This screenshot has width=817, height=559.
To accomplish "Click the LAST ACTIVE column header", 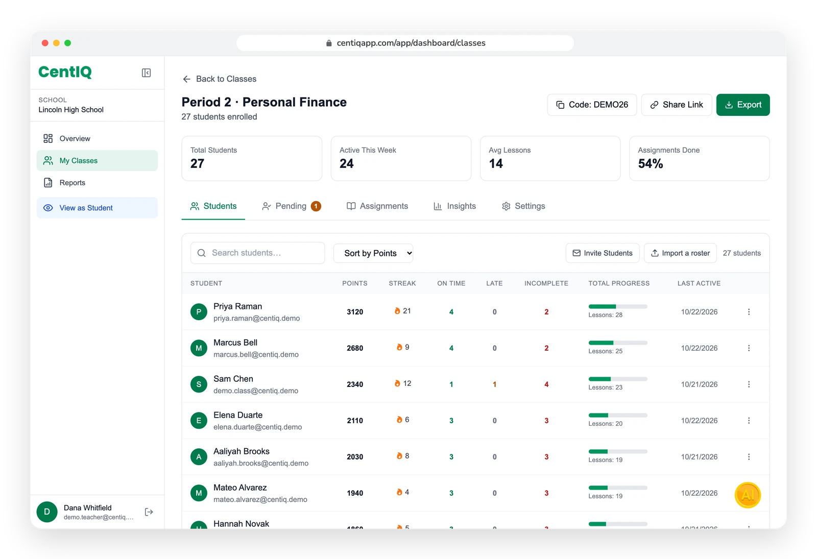I will (699, 283).
